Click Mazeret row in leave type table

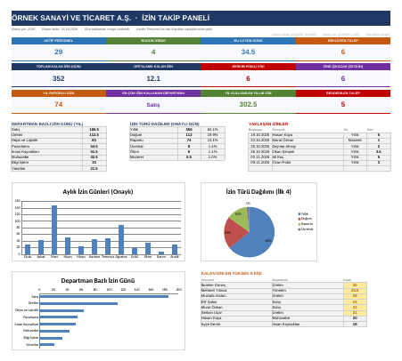[x=177, y=157]
